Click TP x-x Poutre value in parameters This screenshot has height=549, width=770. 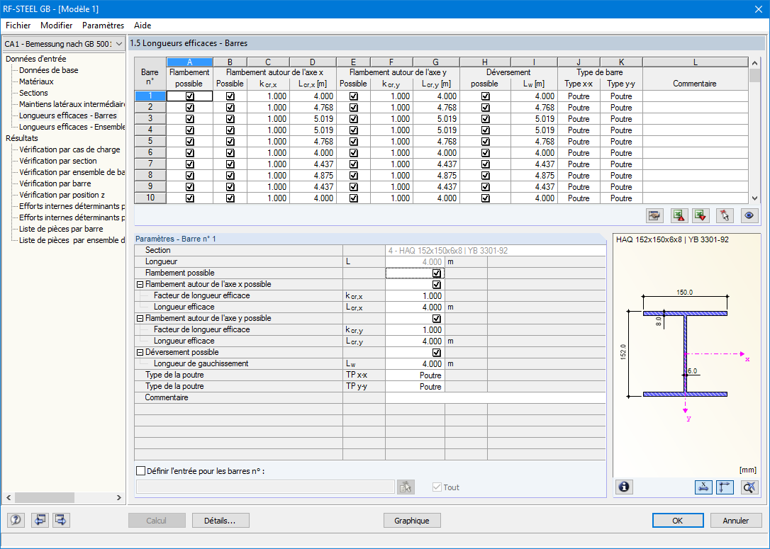415,375
